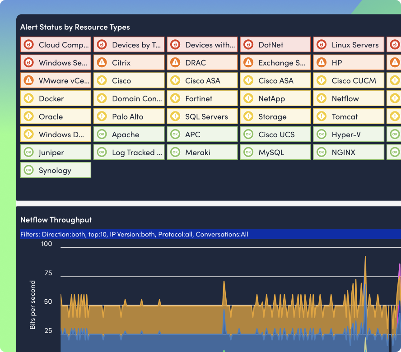Select the Log Tracked ... resource tile
Image resolution: width=401 pixels, height=352 pixels.
tap(129, 153)
